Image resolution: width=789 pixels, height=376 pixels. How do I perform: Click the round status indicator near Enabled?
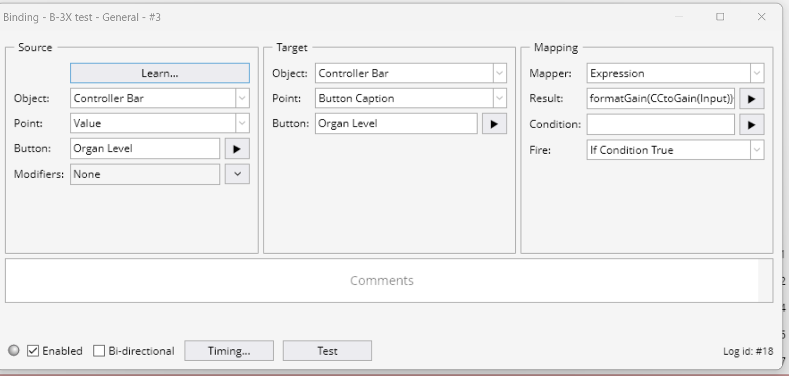14,350
